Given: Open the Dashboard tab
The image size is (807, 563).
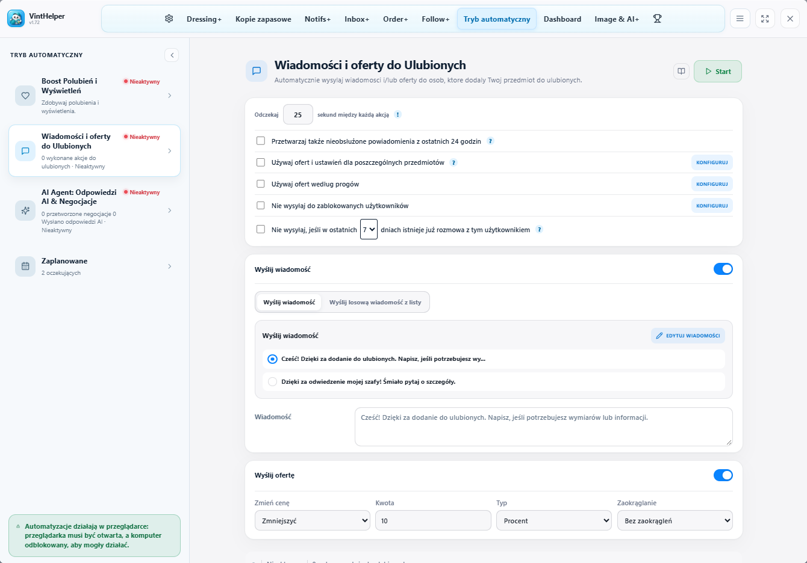Looking at the screenshot, I should 562,19.
